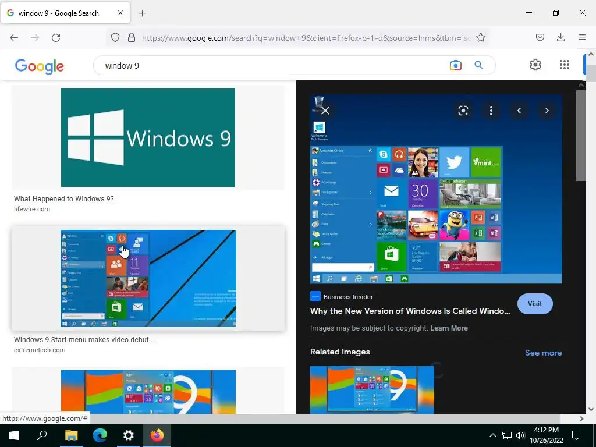This screenshot has width=596, height=447.
Task: Open the 'Learn More' copyright link
Action: (449, 328)
